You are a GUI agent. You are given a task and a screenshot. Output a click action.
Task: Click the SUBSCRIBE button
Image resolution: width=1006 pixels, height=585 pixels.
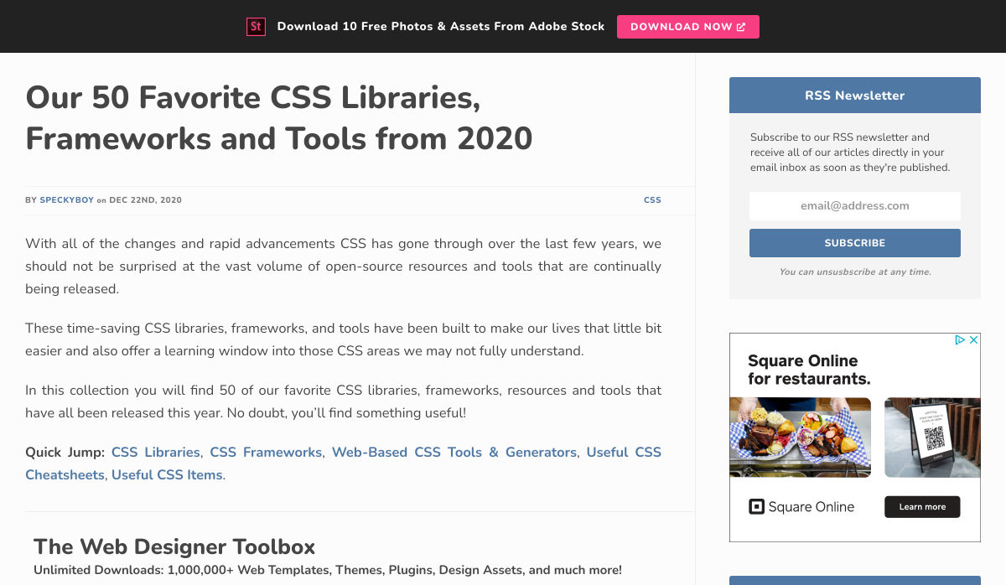854,243
